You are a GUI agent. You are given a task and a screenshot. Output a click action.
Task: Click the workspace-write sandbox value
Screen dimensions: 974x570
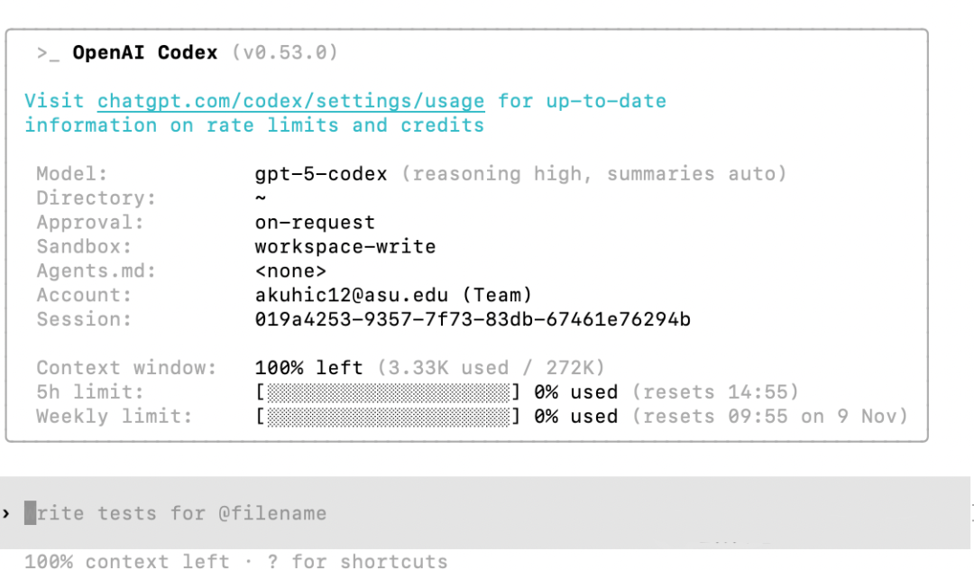345,247
